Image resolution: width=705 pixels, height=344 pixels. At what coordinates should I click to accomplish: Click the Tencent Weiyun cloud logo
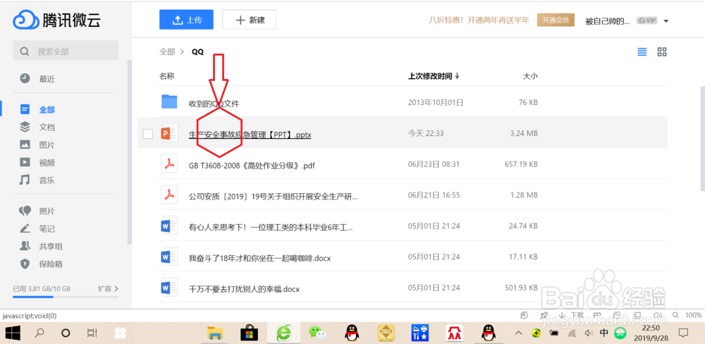pos(56,20)
